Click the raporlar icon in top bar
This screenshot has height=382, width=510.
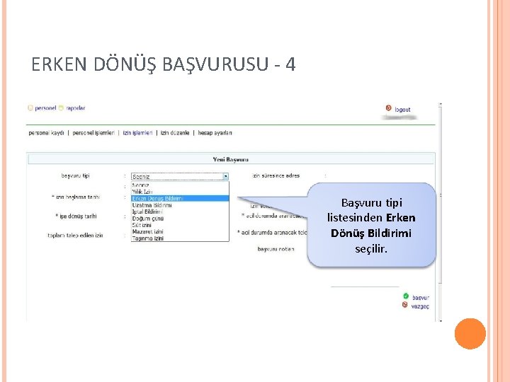click(61, 108)
